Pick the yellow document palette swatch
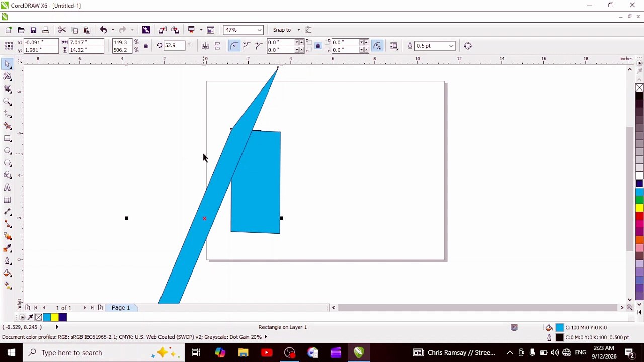 pos(54,317)
